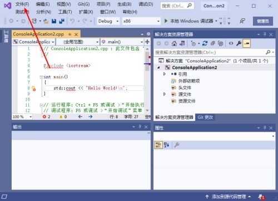Click the editor window settings gear icon
Image resolution: width=278 pixels, height=201 pixels.
point(148,34)
